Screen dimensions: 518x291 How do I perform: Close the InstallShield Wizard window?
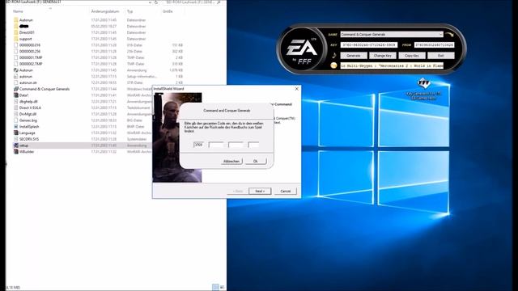[x=297, y=89]
